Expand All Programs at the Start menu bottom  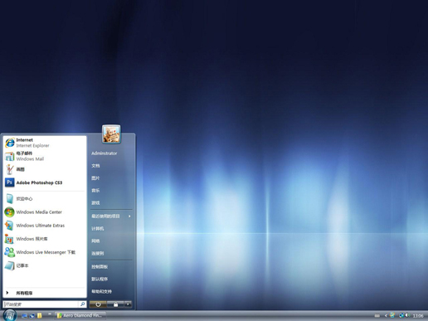[44, 293]
